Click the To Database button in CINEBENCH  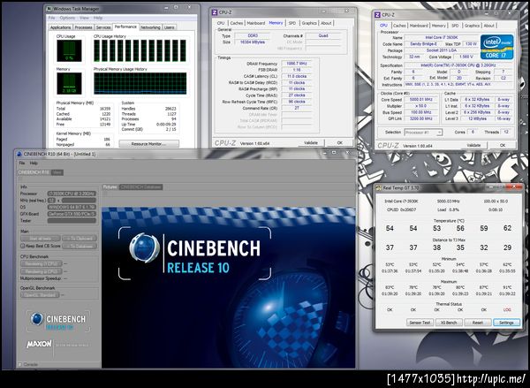click(x=79, y=246)
